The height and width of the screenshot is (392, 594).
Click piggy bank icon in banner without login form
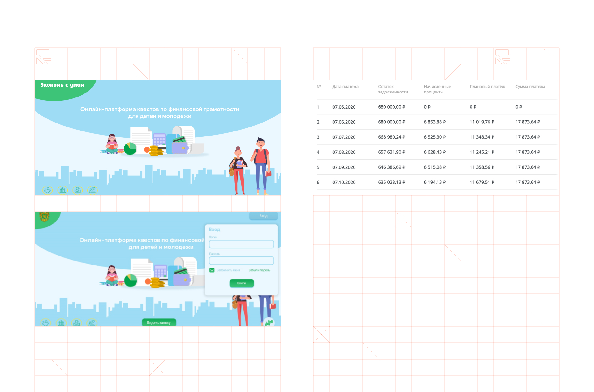pyautogui.click(x=48, y=190)
